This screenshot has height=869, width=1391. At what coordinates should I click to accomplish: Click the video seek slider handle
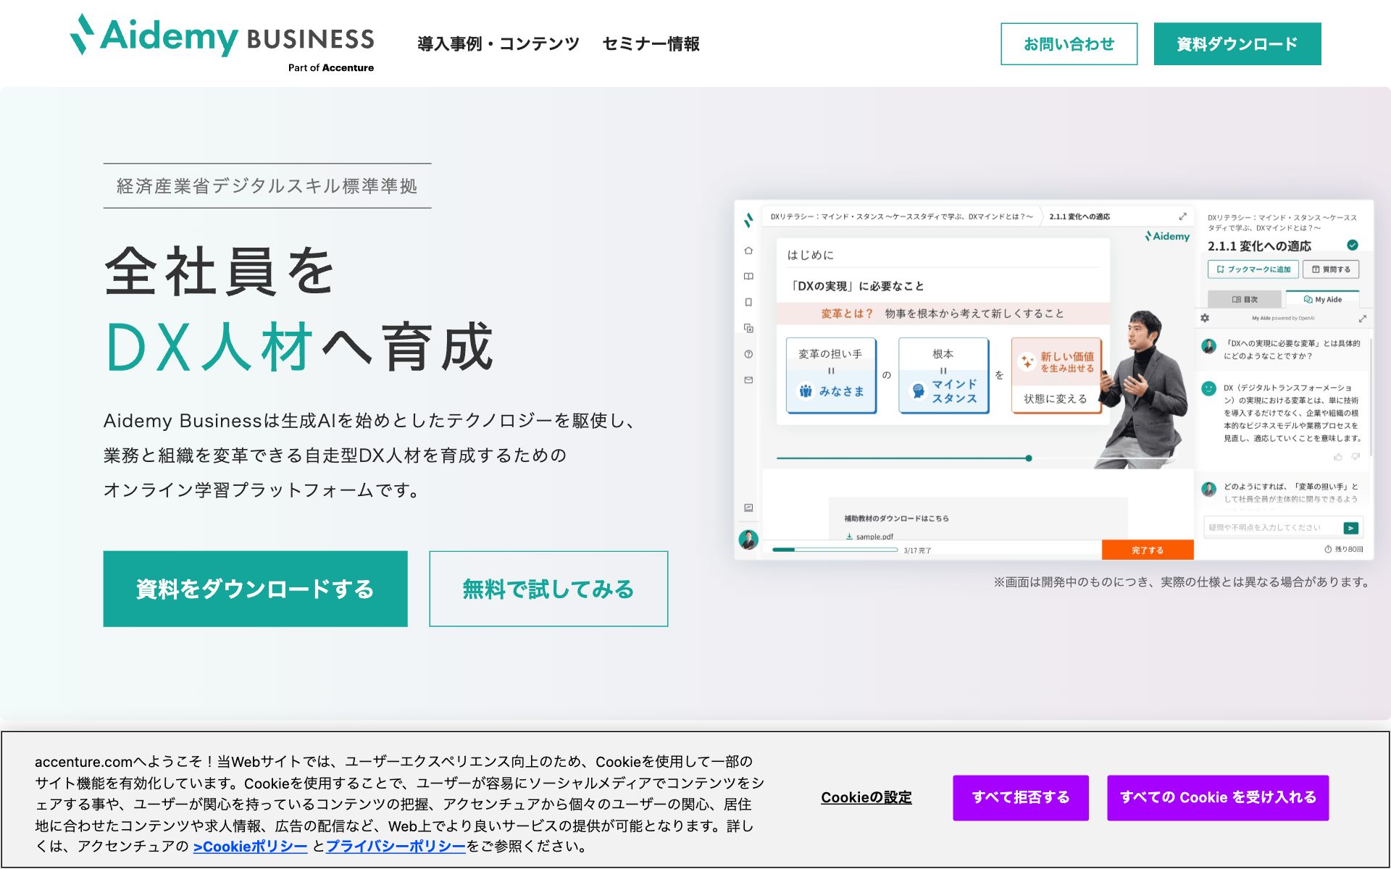(x=1029, y=458)
